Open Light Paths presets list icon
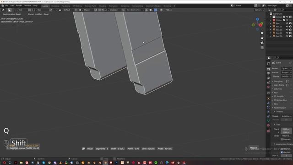Viewport: 293px width, 165px height. (x=287, y=85)
